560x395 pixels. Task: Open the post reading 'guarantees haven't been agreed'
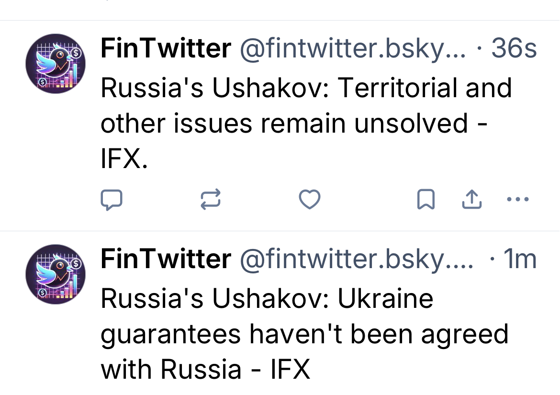[x=304, y=334]
